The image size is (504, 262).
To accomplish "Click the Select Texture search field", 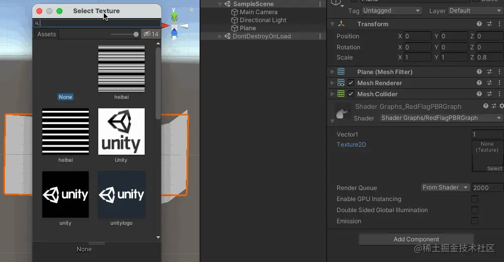I will pos(97,23).
